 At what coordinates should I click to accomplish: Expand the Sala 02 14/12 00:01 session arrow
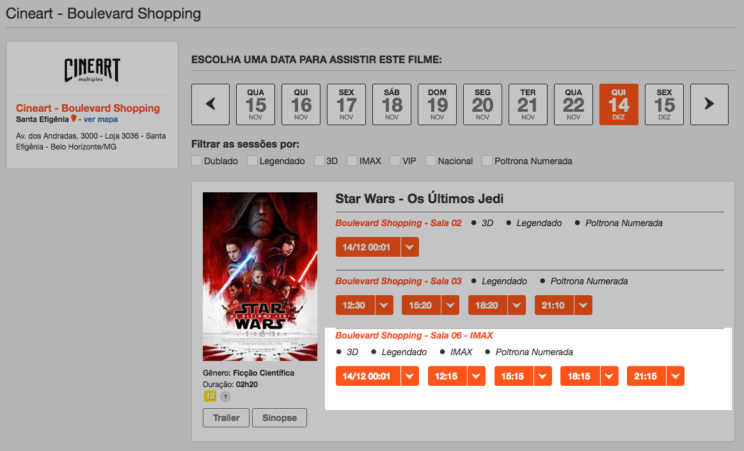point(410,247)
